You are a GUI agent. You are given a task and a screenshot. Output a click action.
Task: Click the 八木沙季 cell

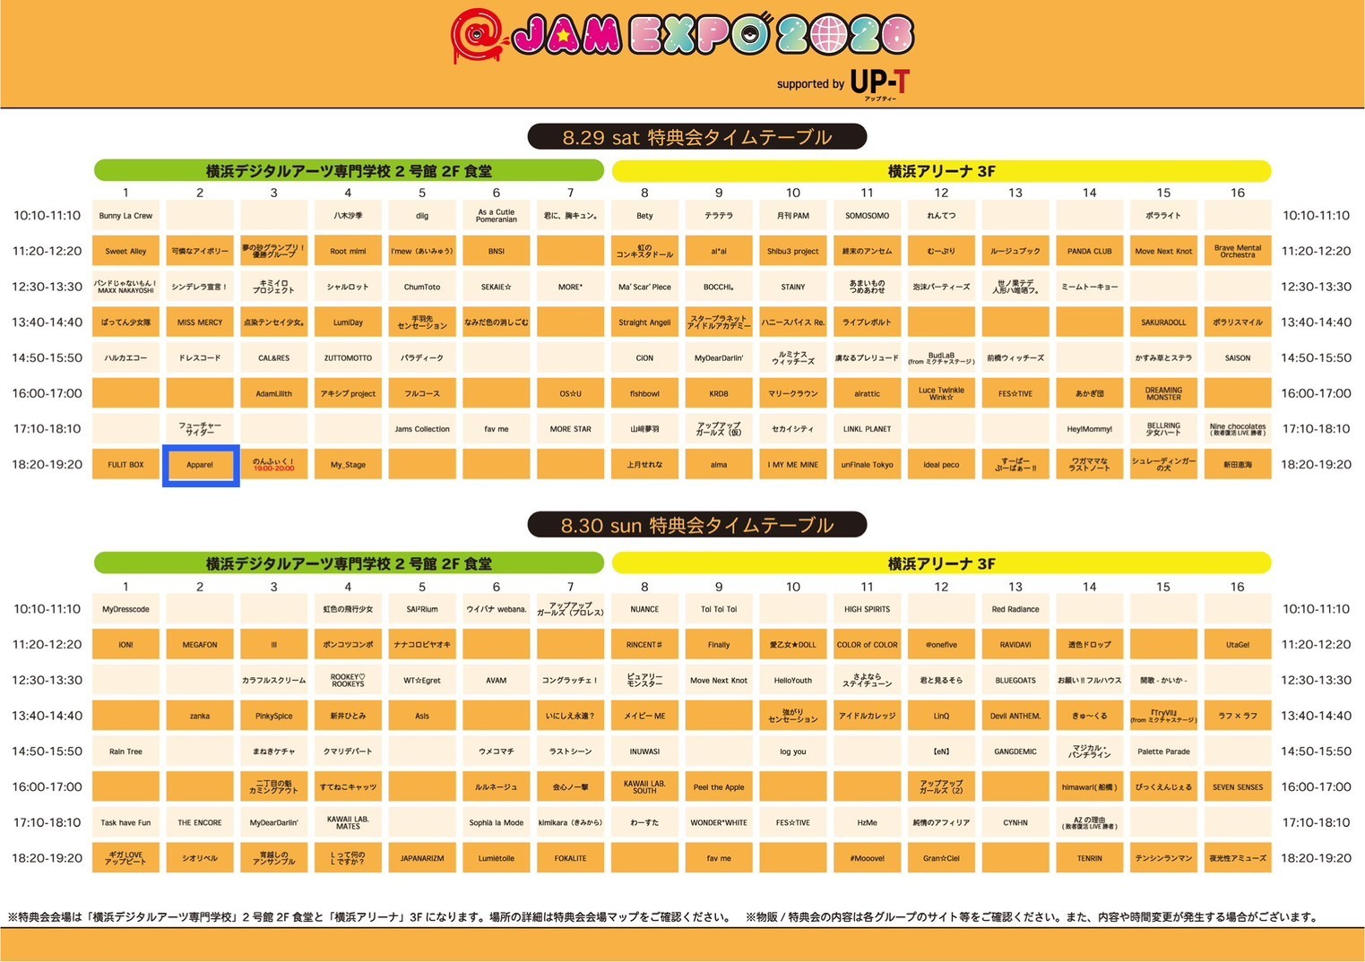348,216
